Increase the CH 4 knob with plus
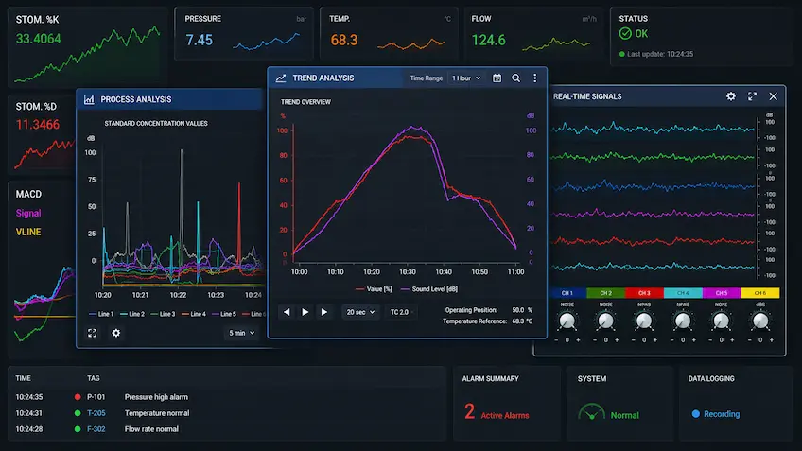Screen dimensions: 802x451 coord(694,340)
